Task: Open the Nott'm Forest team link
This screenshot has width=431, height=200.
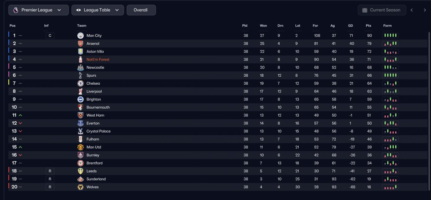Action: tap(98, 59)
